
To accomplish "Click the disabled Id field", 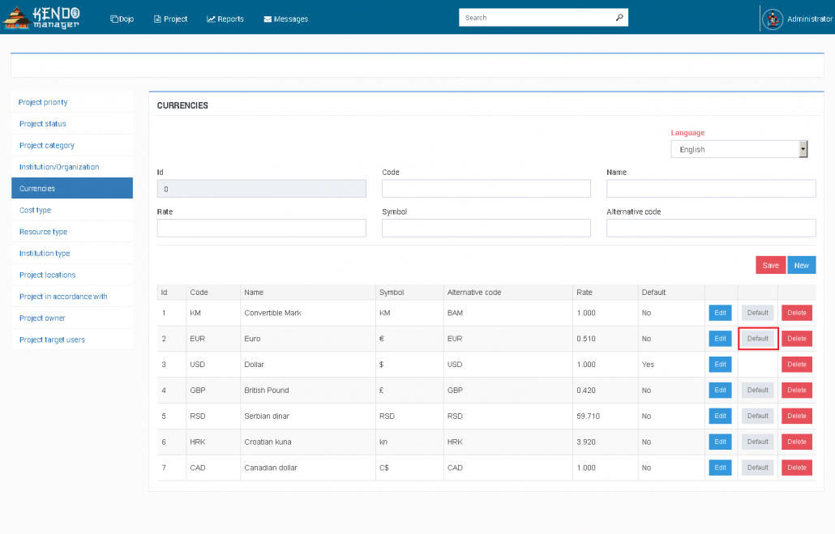I will click(x=262, y=189).
